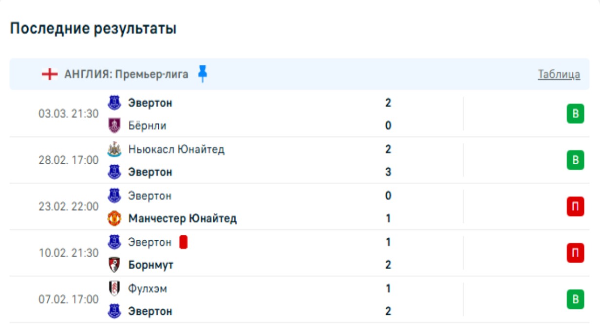This screenshot has width=600, height=325.
Task: Click the Burnley club crest
Action: coord(114,126)
